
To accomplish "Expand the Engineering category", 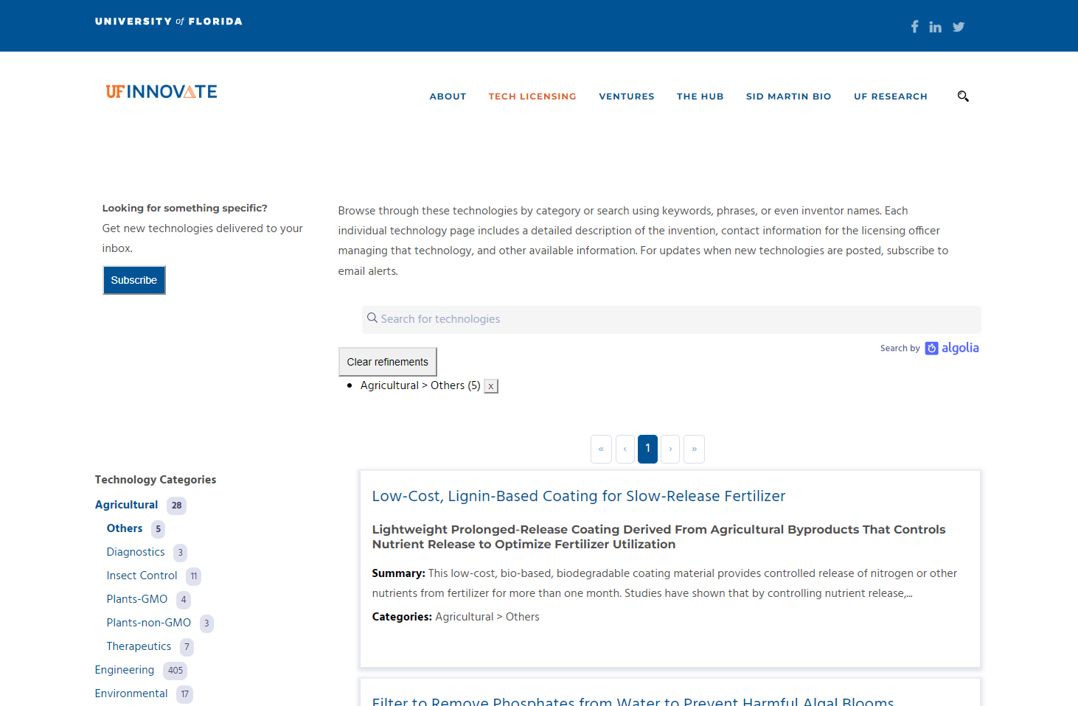I will tap(124, 670).
